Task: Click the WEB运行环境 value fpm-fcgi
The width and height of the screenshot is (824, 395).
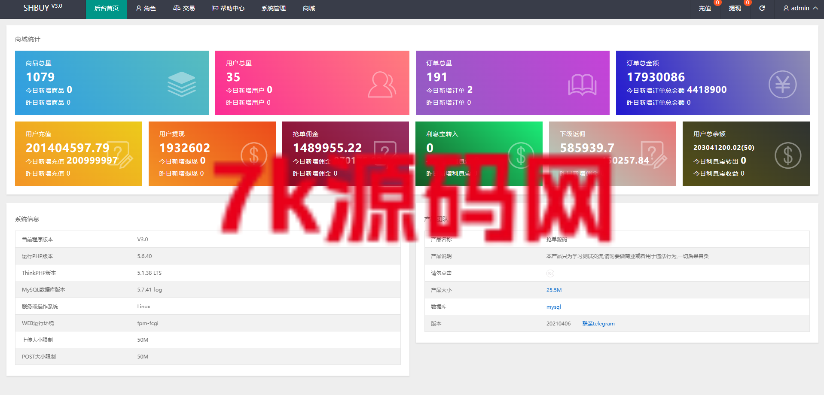Action: [x=148, y=323]
